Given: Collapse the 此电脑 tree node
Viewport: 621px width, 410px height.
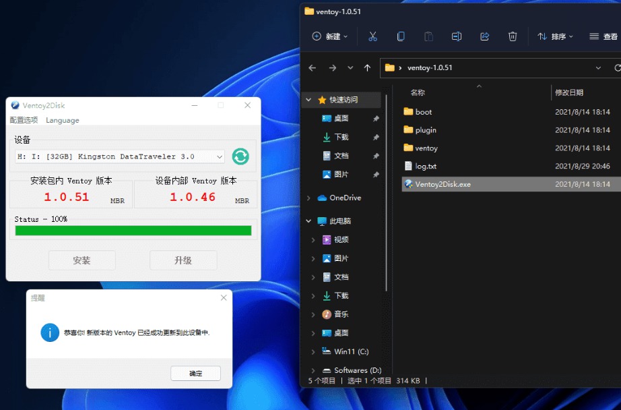Looking at the screenshot, I should click(x=308, y=221).
